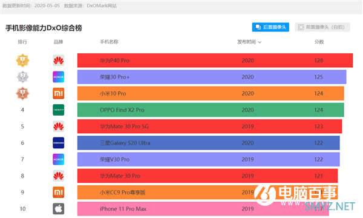Open the 小米10 Pro entry
Screen dimensions: 363x218
coord(211,93)
